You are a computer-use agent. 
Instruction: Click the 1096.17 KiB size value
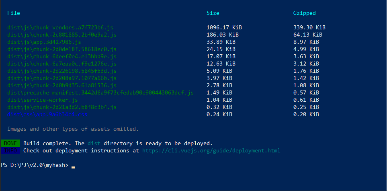pyautogui.click(x=224, y=28)
